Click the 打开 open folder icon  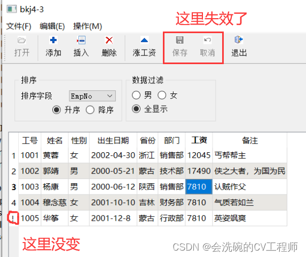[x=21, y=40]
